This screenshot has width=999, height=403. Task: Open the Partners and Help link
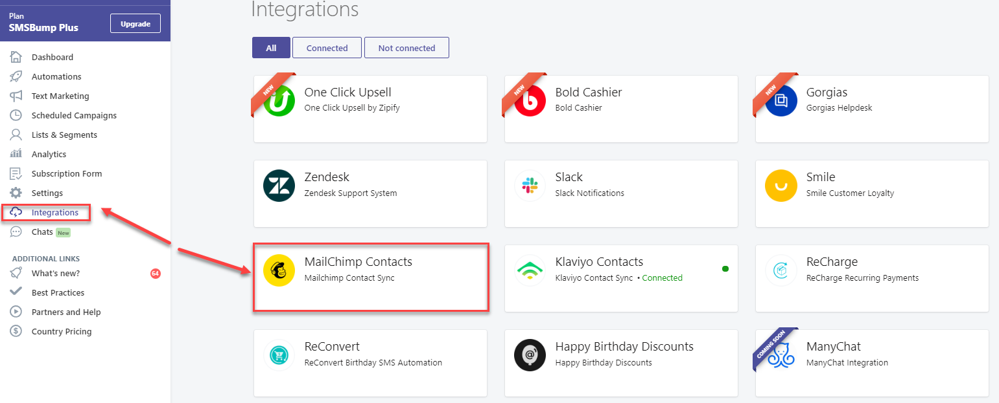[66, 312]
